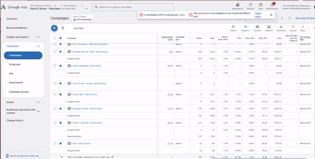Collapse the Campaigns sidebar section
The image size is (315, 159).
[38, 46]
